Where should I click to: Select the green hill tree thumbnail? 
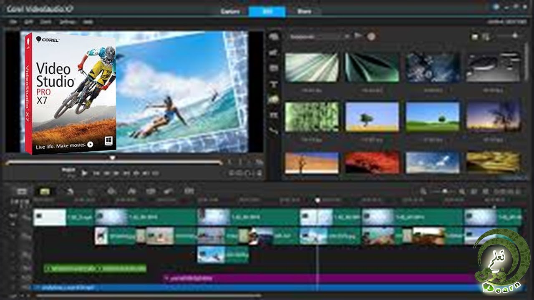coord(433,117)
